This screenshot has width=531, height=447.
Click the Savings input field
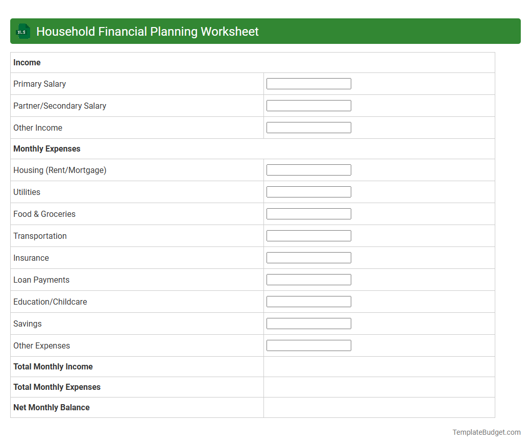[308, 323]
